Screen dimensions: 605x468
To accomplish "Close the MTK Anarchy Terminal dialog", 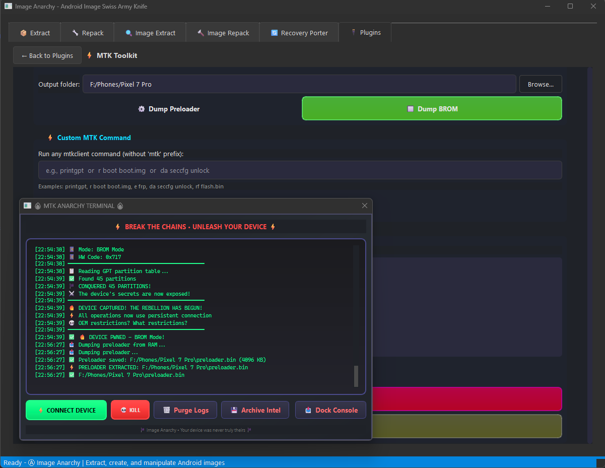I will pos(364,206).
